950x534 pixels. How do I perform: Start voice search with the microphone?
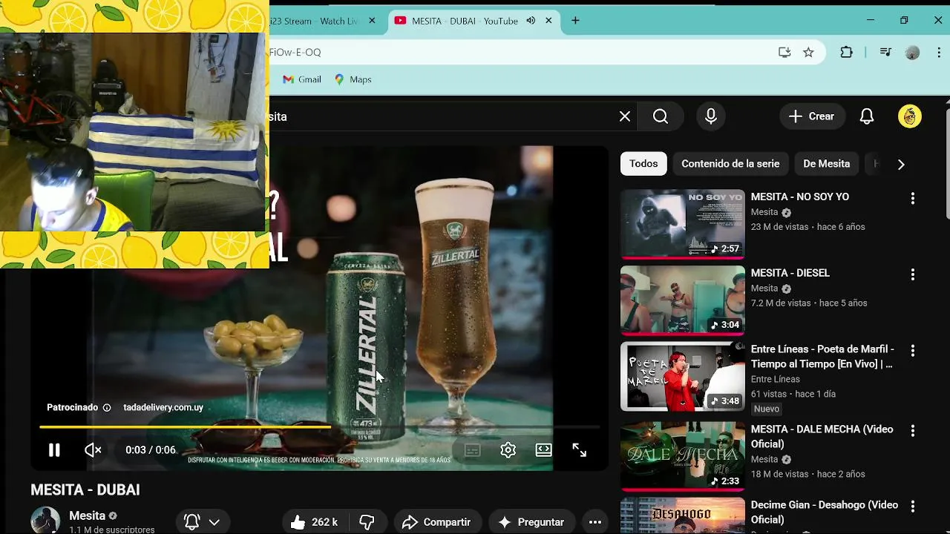pyautogui.click(x=711, y=116)
